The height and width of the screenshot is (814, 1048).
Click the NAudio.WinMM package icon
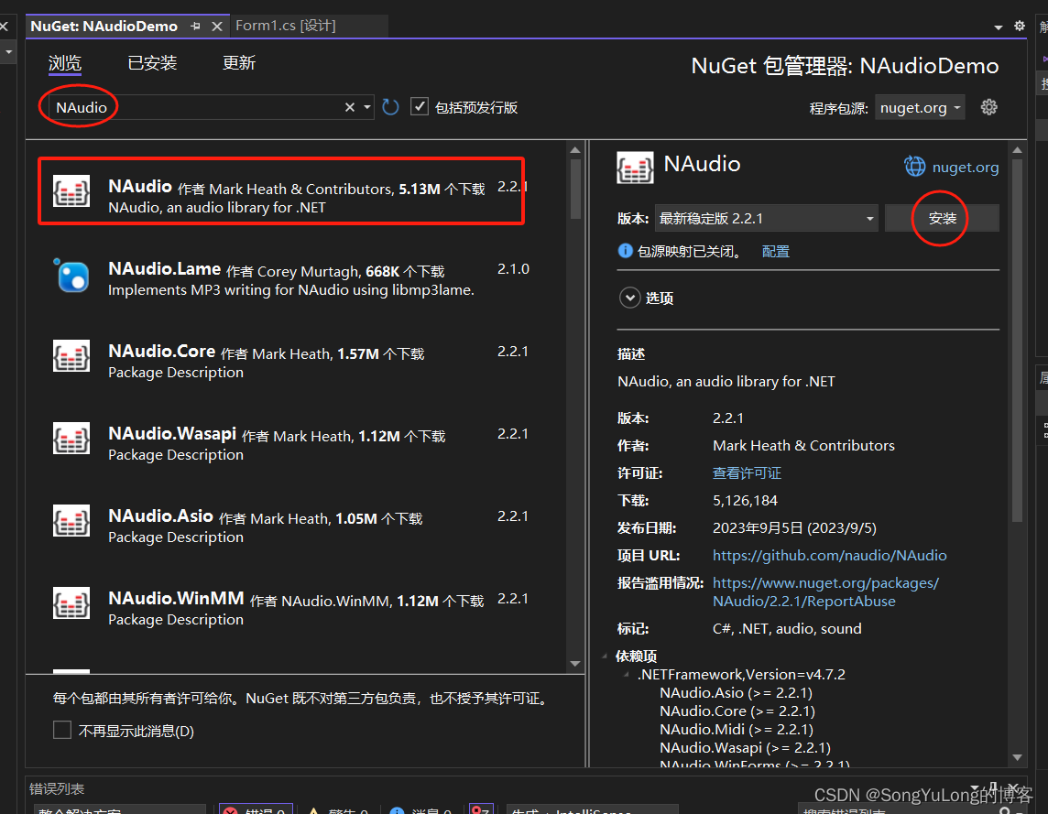71,603
